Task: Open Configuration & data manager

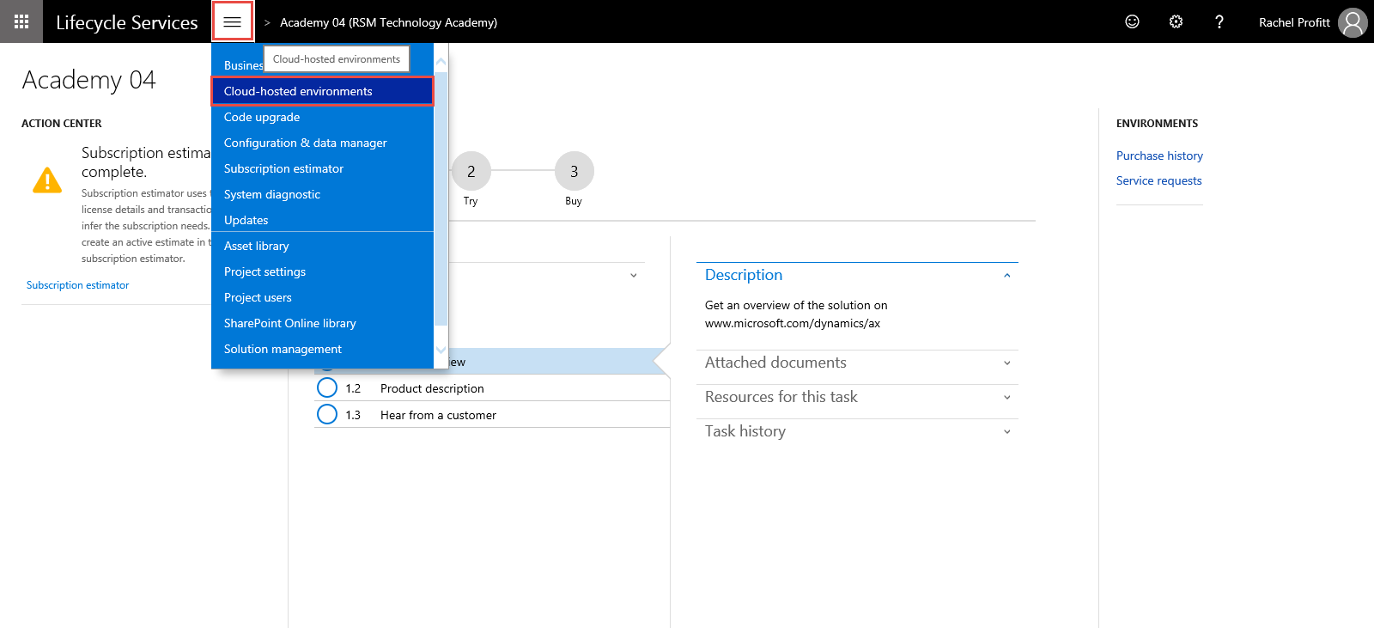Action: coord(322,143)
